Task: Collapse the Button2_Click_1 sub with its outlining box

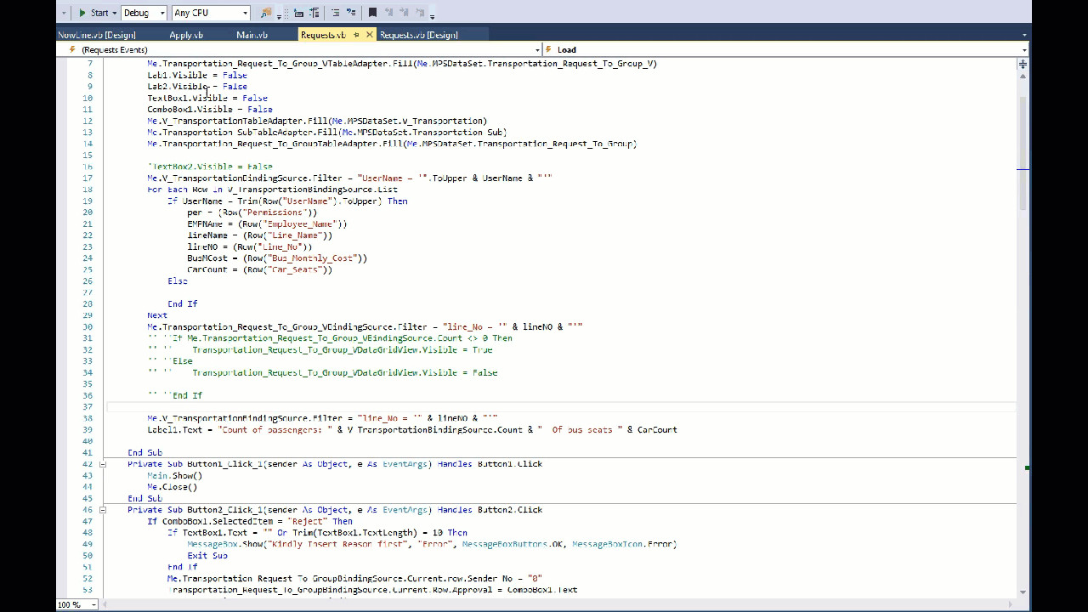Action: (103, 510)
